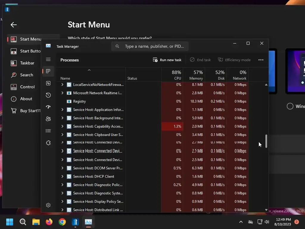Click the Windows Start button on taskbar
This screenshot has width=305, height=229.
pyautogui.click(x=10, y=222)
